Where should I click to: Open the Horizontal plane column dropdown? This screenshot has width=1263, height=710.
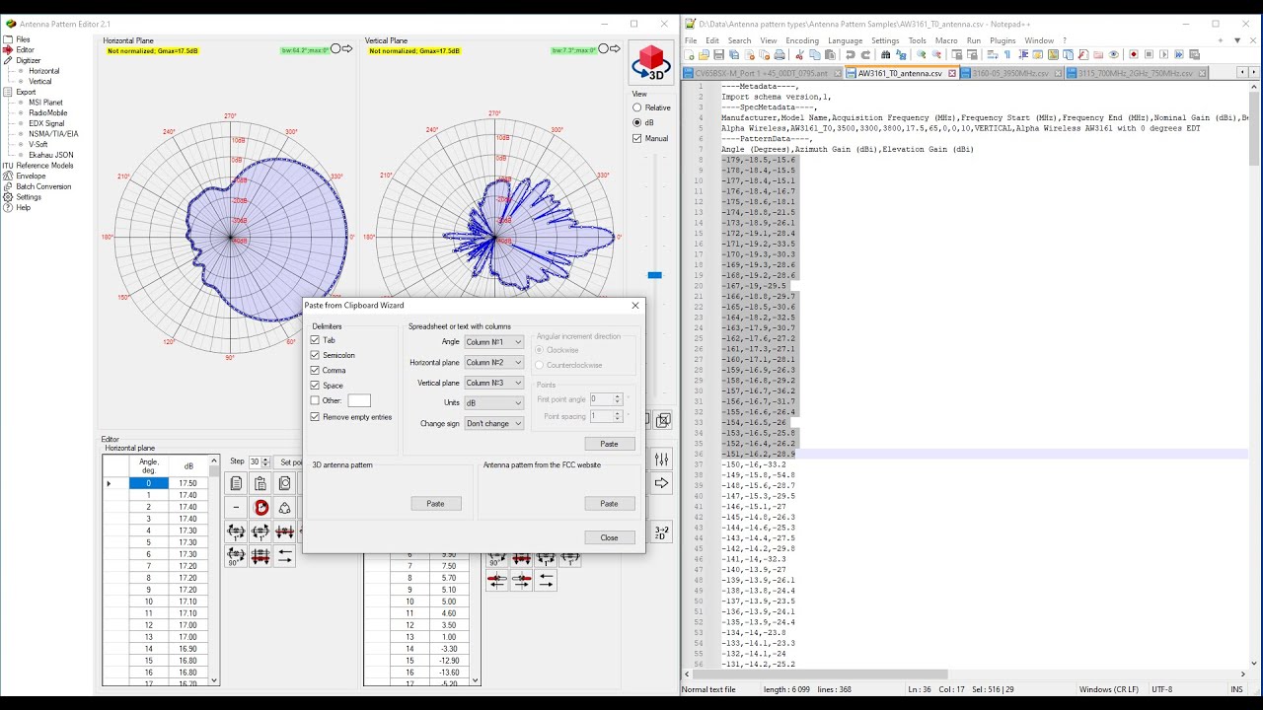point(494,363)
